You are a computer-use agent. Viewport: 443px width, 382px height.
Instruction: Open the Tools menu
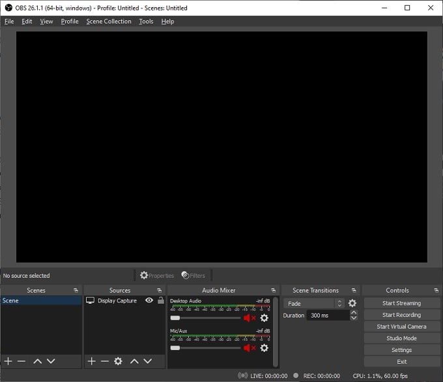tap(146, 22)
